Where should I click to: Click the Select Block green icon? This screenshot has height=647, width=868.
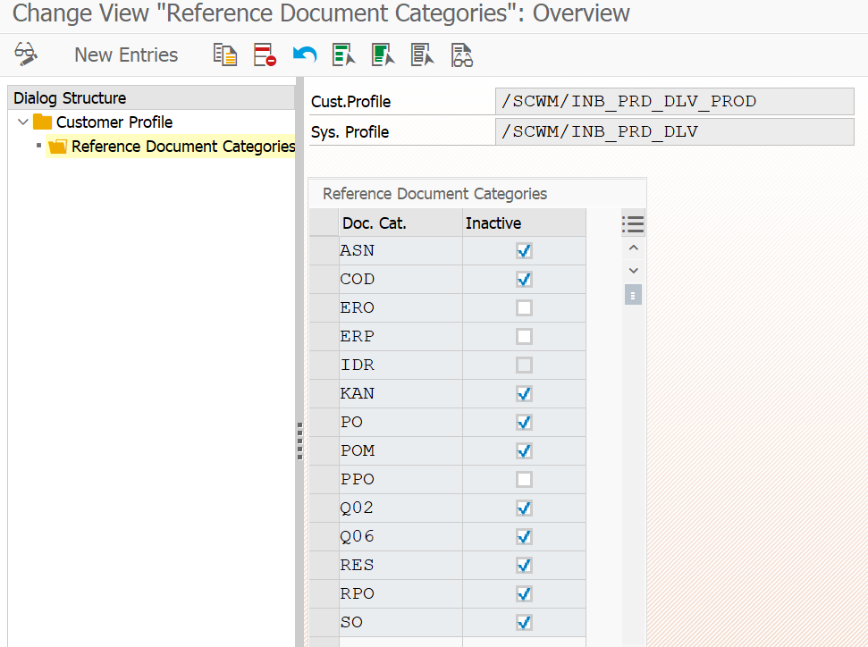point(383,55)
